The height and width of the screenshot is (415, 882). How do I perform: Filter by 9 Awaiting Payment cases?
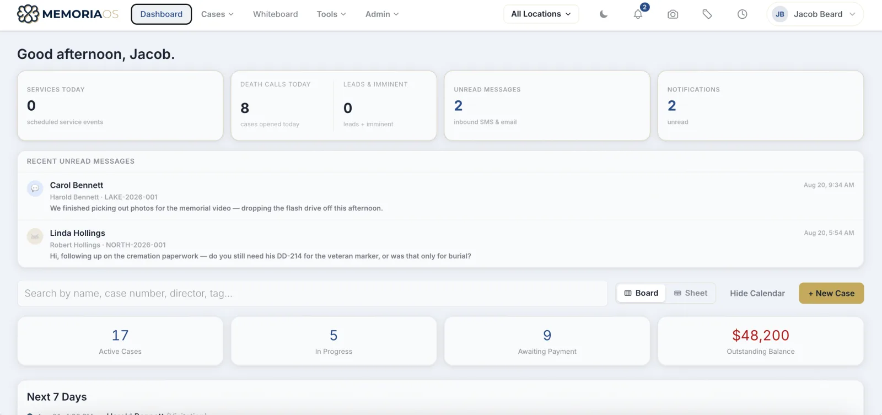547,341
